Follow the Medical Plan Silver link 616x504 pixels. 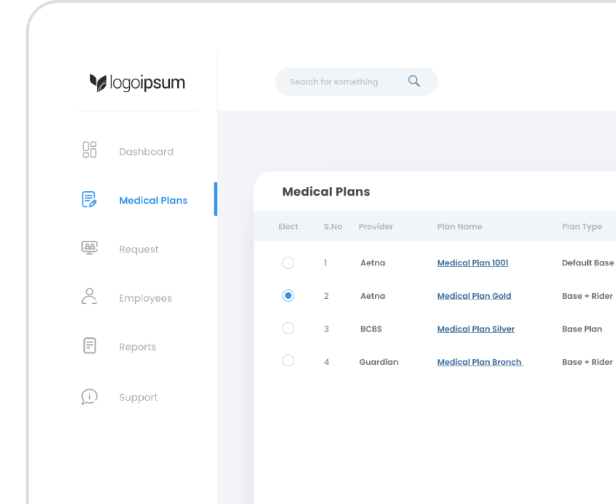476,329
